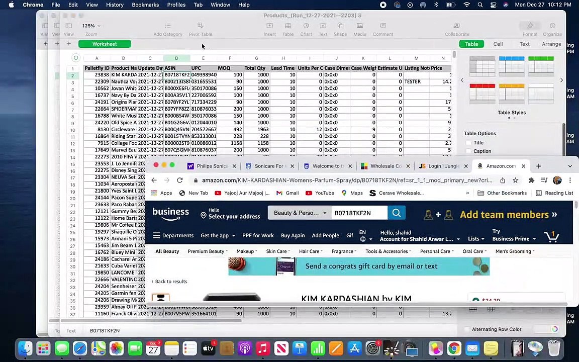This screenshot has width=579, height=362.
Task: Click Insert icon in Numbers toolbar
Action: coord(269,26)
